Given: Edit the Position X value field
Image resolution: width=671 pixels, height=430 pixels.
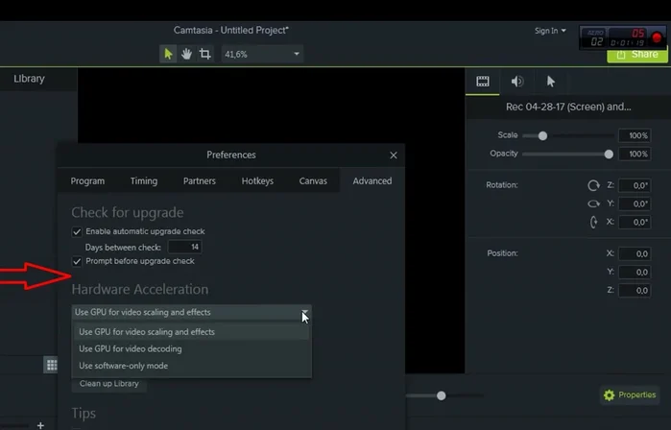Looking at the screenshot, I should (x=635, y=253).
